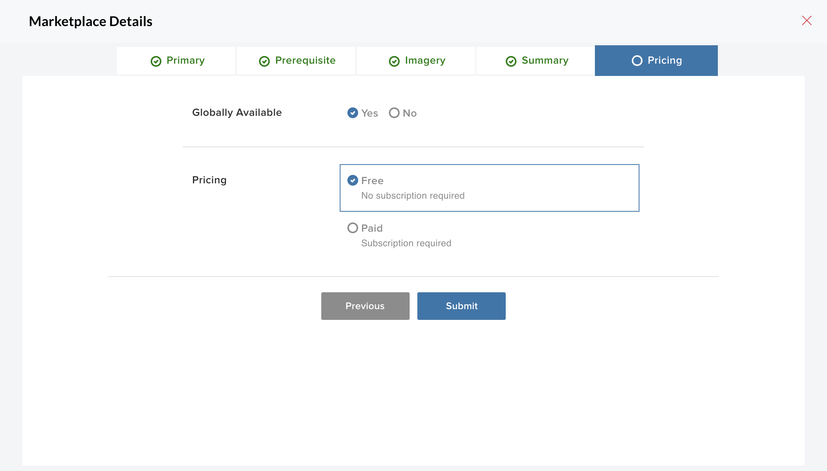Click the 'Subscription required' description text
827x471 pixels.
coord(406,243)
